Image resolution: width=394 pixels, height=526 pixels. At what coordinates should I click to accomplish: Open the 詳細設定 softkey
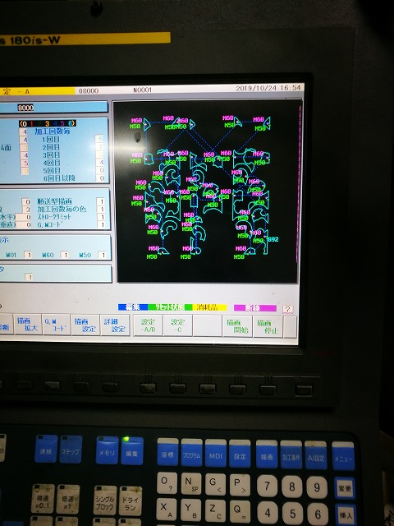pyautogui.click(x=115, y=325)
